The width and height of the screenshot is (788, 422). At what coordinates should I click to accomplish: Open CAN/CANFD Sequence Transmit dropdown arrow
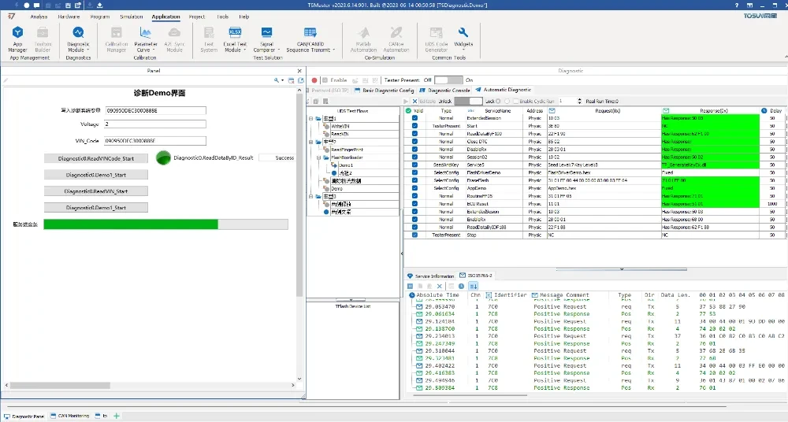(x=333, y=50)
